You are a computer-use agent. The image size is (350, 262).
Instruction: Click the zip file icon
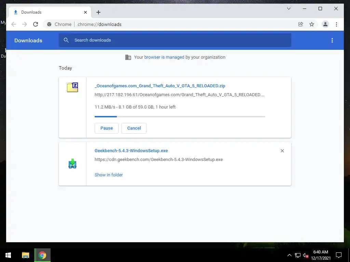tap(72, 87)
